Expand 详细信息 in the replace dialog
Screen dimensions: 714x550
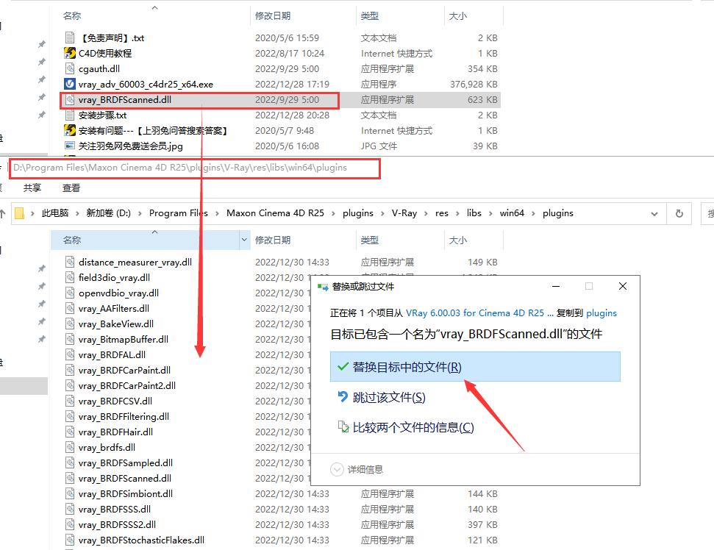pyautogui.click(x=338, y=469)
